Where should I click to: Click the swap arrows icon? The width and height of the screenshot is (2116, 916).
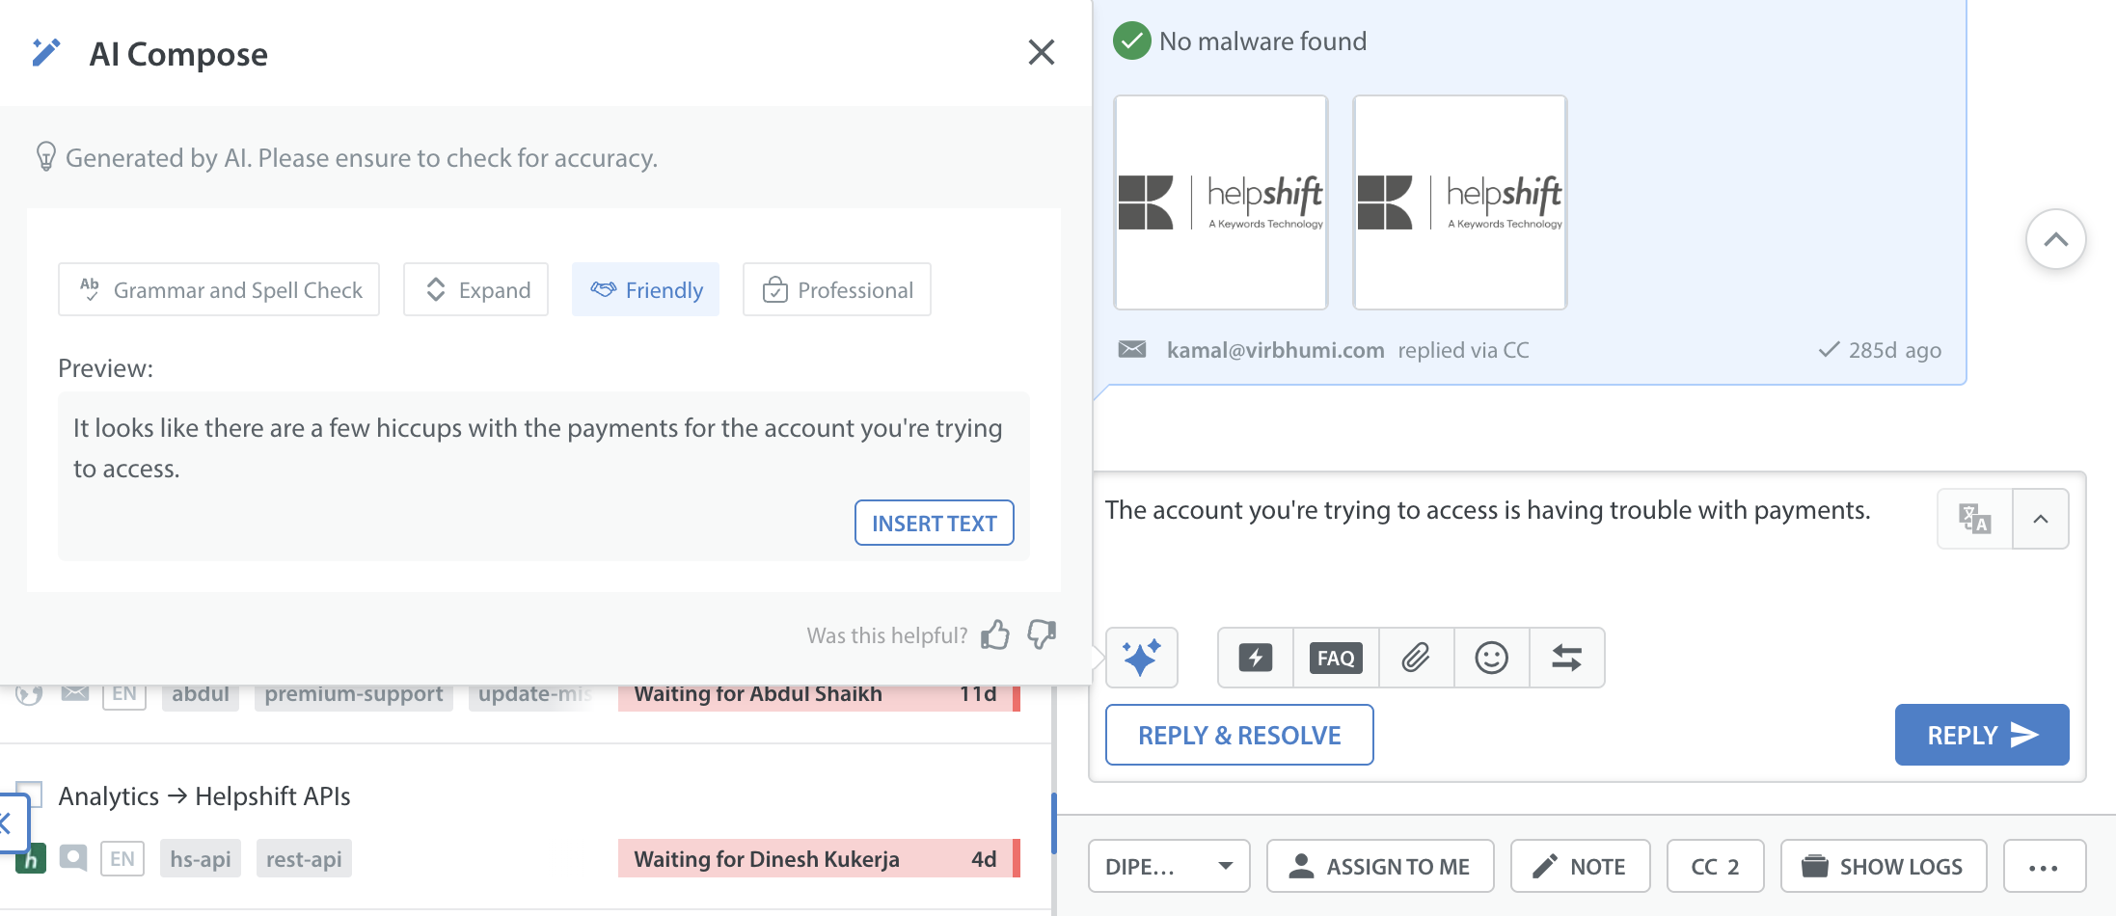tap(1566, 658)
